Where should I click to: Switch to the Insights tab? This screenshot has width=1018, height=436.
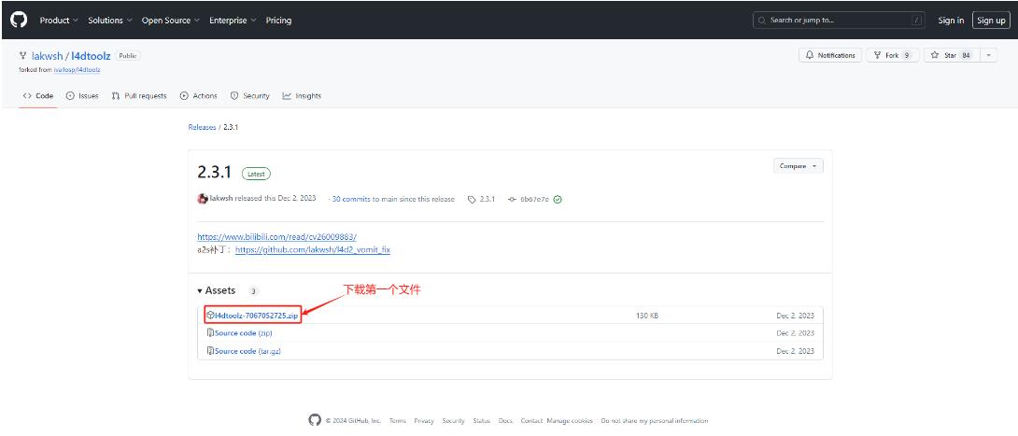[x=302, y=95]
